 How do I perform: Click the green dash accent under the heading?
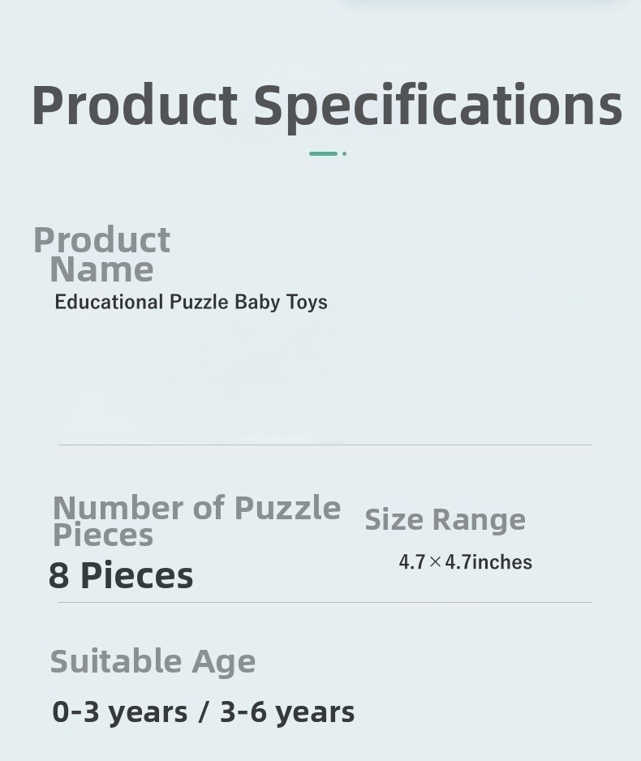pyautogui.click(x=323, y=153)
